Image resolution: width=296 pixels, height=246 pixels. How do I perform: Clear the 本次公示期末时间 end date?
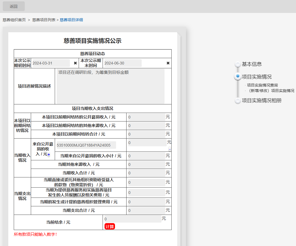(x=168, y=63)
